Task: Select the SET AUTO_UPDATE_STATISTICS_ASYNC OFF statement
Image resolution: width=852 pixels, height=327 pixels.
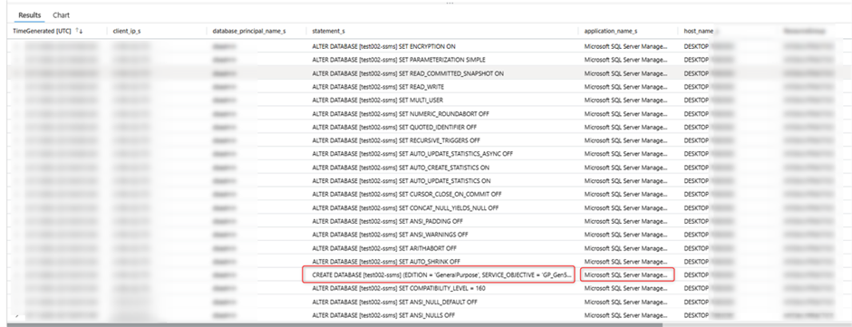Action: coord(412,154)
